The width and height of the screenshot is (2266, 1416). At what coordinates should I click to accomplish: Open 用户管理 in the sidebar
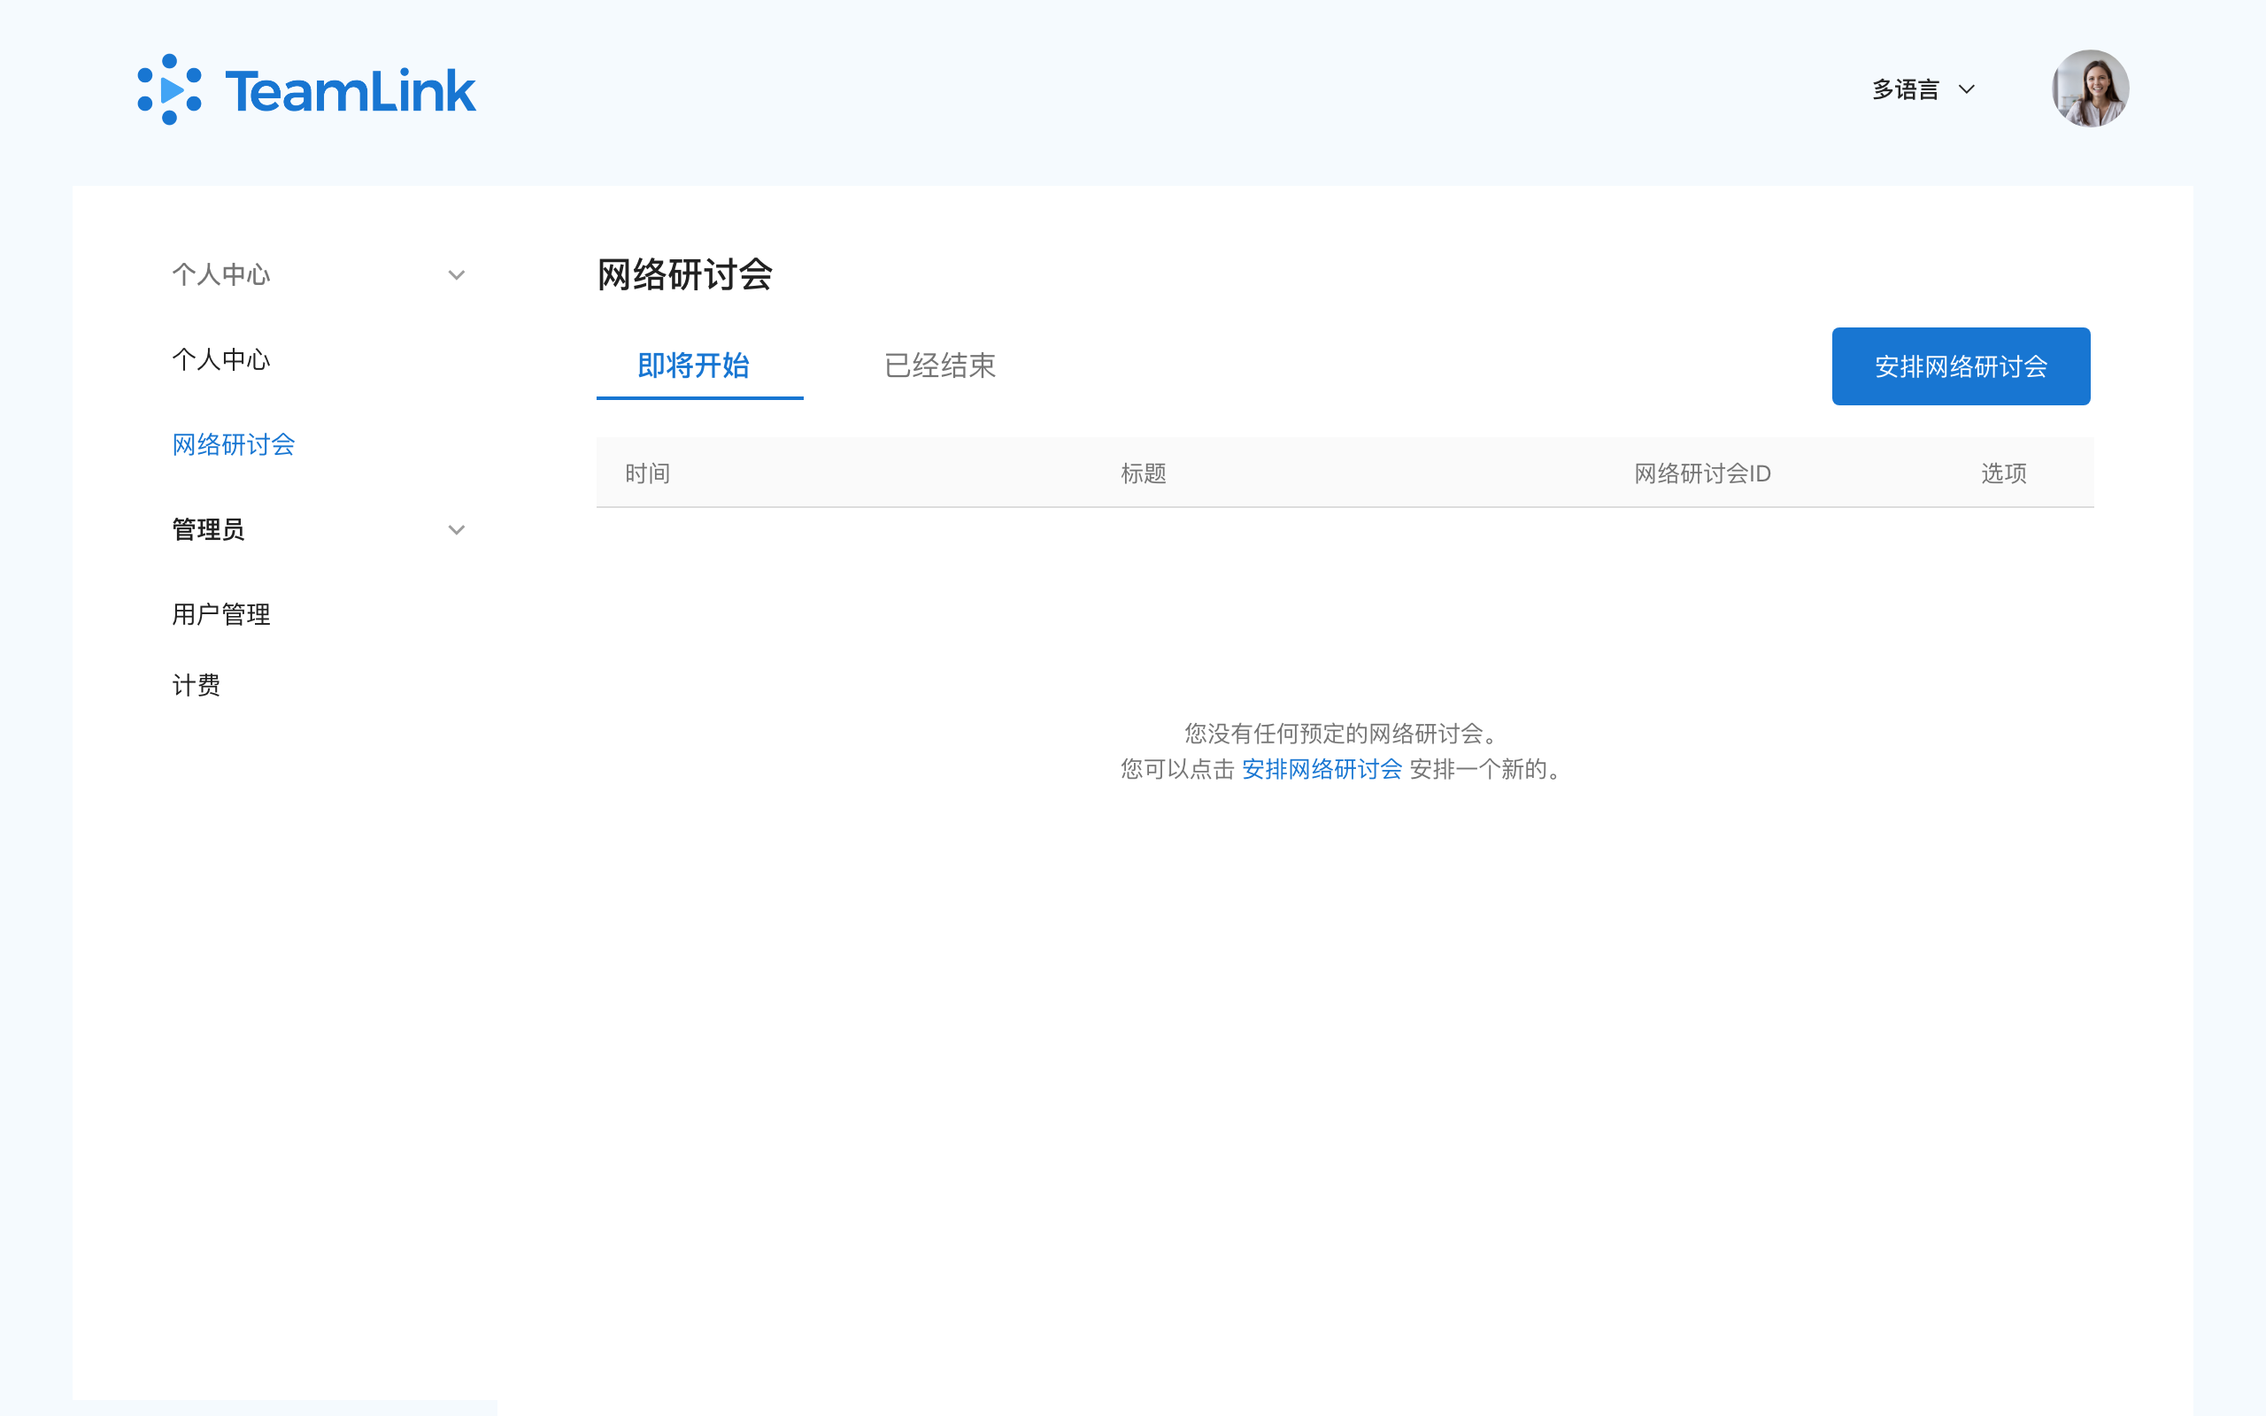tap(221, 614)
